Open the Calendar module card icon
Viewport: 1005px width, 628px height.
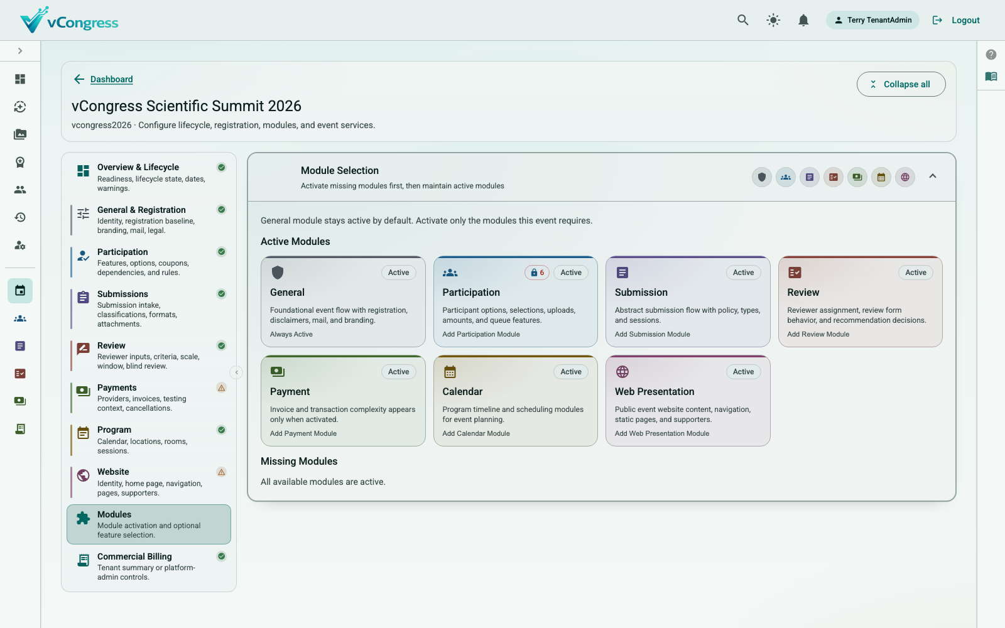450,372
